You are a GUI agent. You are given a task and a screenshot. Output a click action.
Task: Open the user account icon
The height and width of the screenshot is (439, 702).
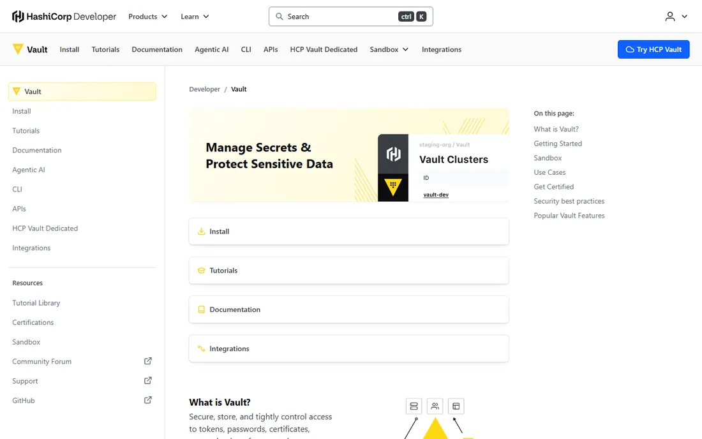pyautogui.click(x=669, y=17)
